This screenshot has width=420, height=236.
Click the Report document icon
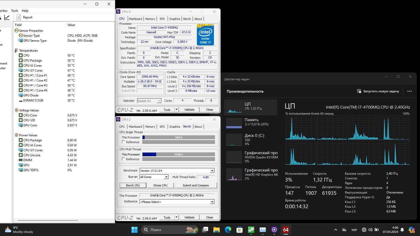click(x=19, y=17)
